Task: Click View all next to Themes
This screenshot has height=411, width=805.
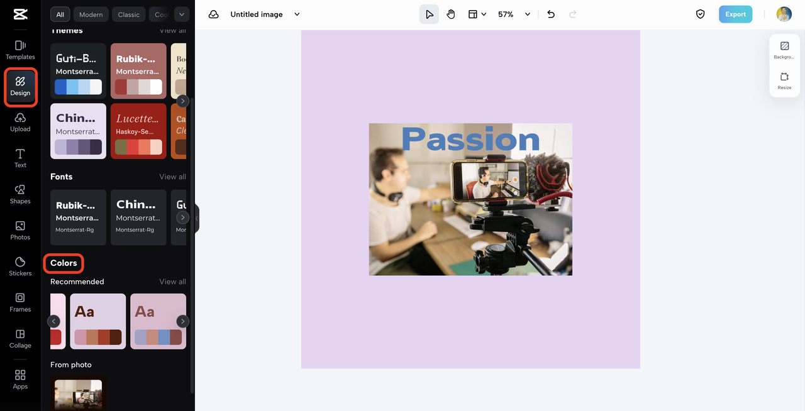Action: [172, 31]
